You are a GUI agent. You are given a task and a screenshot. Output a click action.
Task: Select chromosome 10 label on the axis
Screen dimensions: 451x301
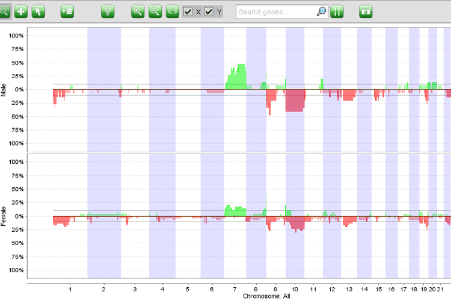coord(295,289)
